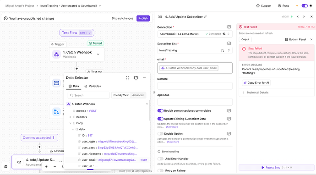Close the step settings panel
Screen dimensions: 316x175
[311, 17]
